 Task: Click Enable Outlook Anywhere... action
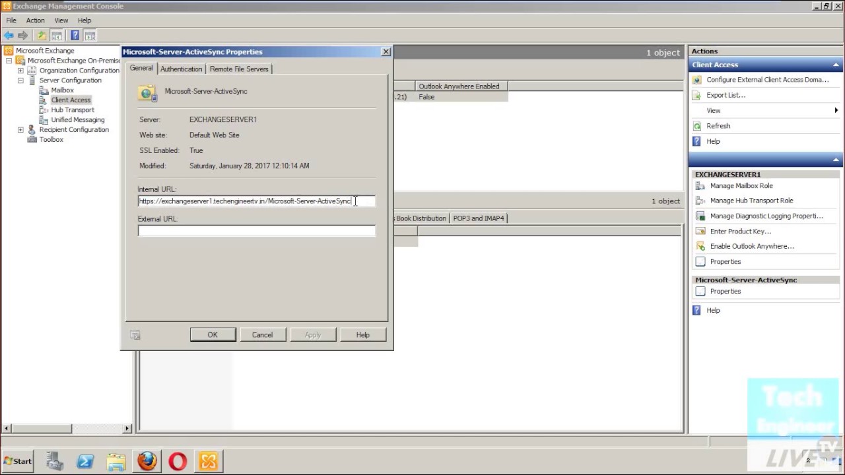752,246
